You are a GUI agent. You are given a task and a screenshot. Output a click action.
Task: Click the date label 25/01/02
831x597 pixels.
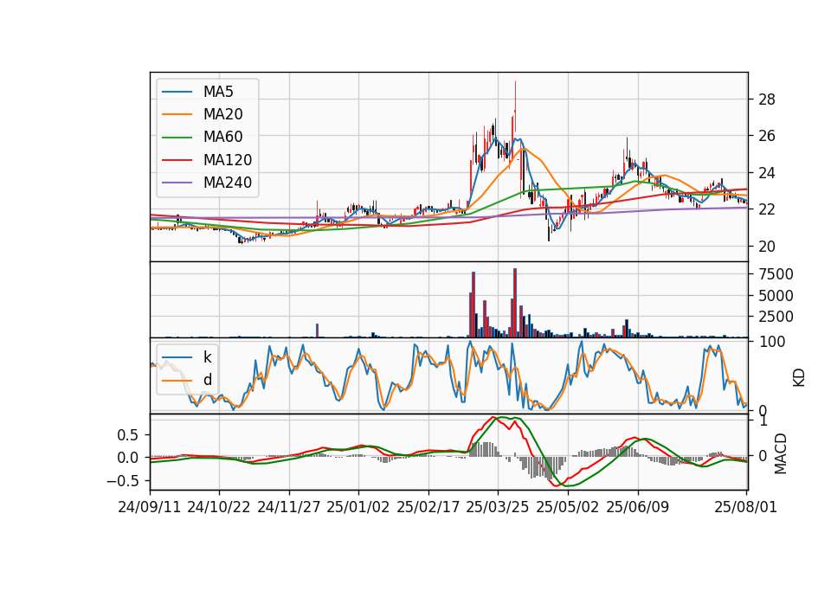(x=358, y=507)
